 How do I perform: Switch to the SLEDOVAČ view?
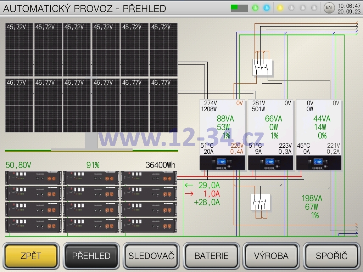pos(151,256)
